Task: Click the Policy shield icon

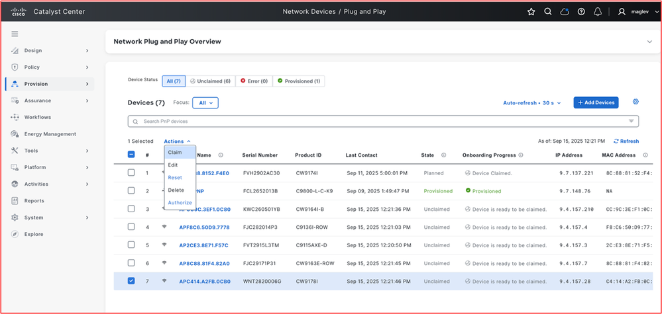Action: point(15,67)
